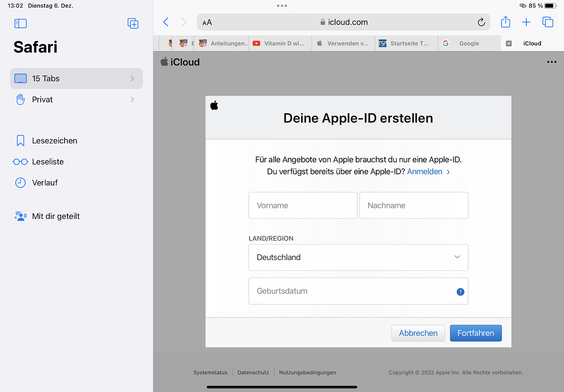Open the Nutzungsbedingungen footer link
564x392 pixels.
coord(307,372)
